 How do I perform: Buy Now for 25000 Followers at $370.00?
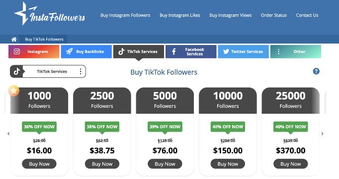291,164
